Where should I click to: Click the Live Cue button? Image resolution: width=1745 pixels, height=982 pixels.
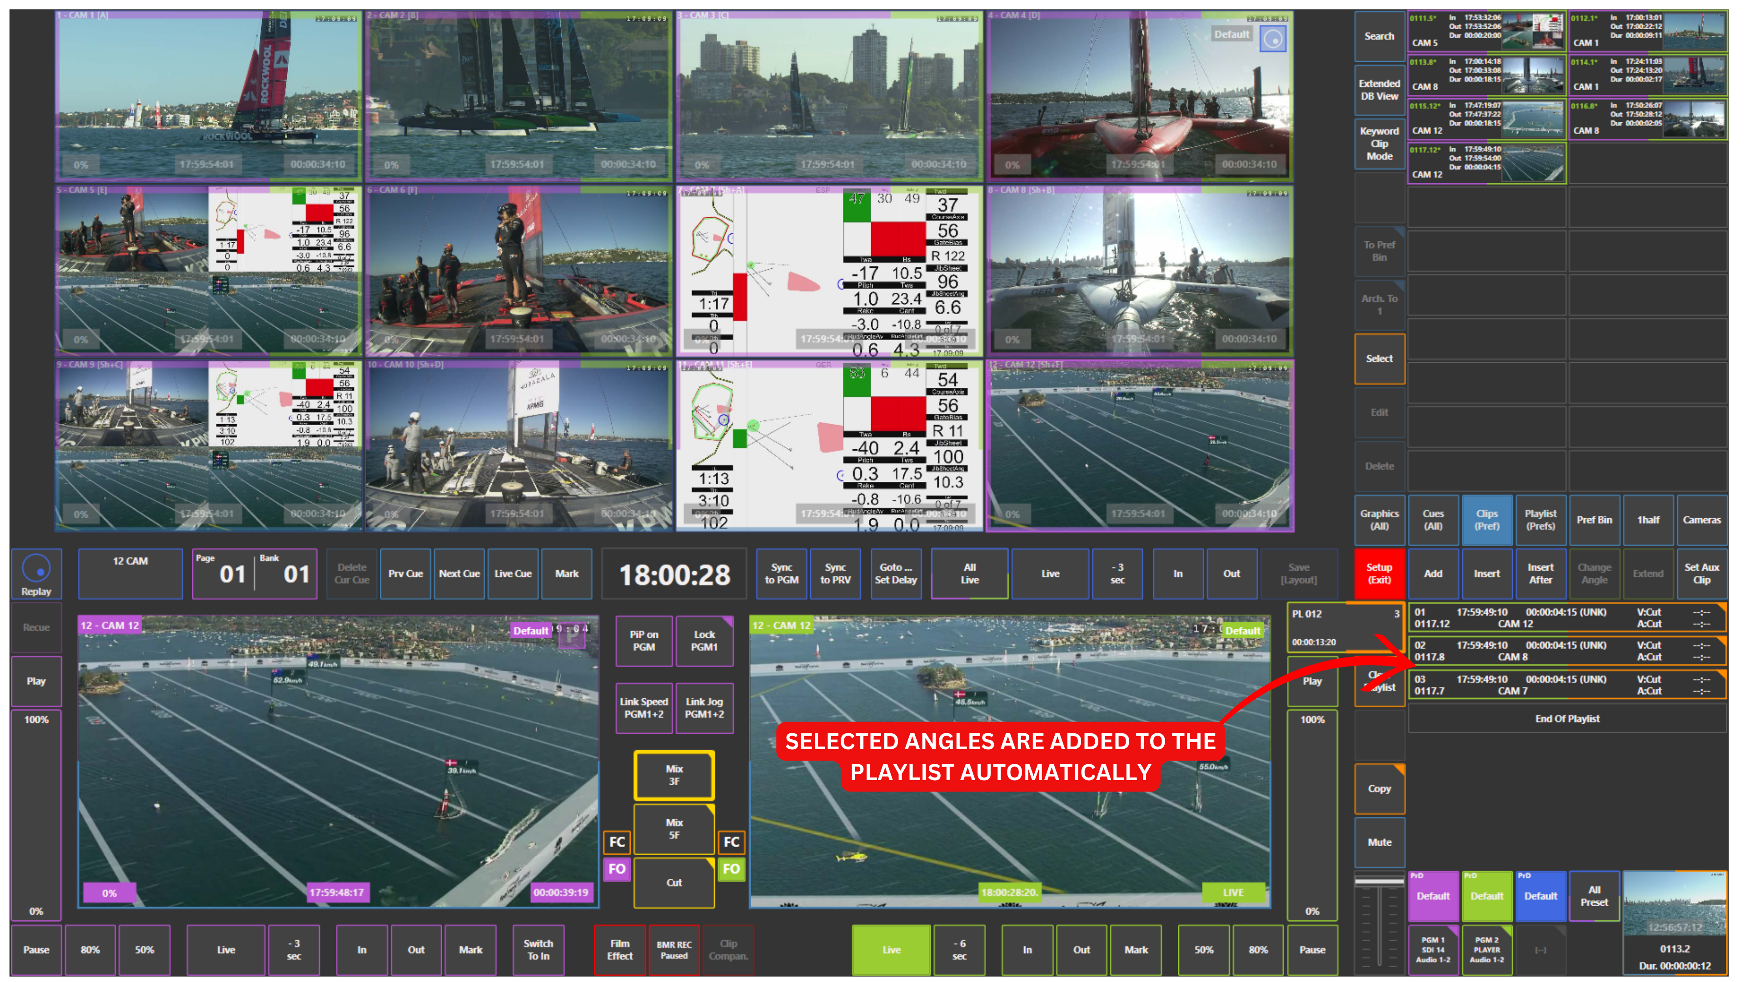(513, 573)
